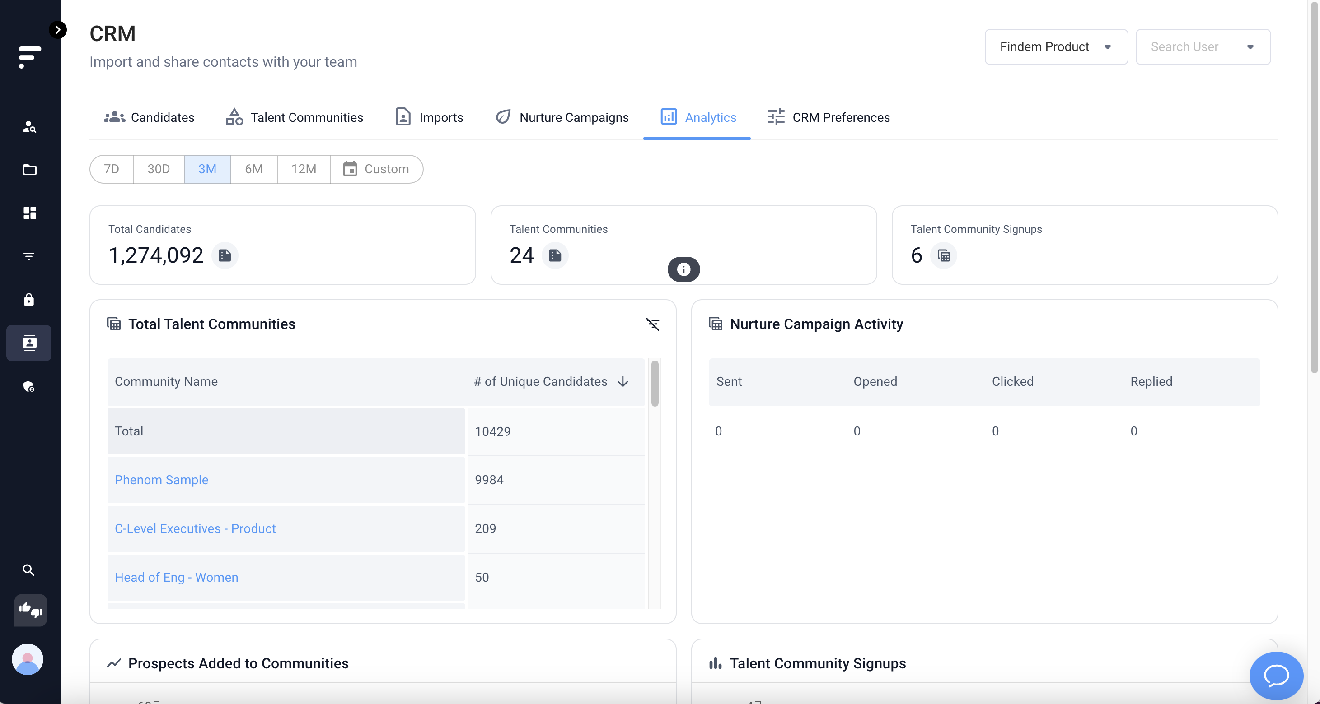
Task: Open the folder sidebar icon
Action: (29, 170)
